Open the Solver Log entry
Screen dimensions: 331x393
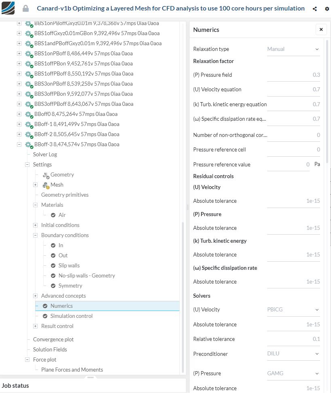coord(45,155)
